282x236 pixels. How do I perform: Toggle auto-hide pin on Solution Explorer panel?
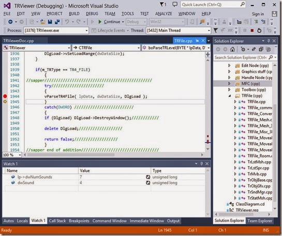click(269, 41)
